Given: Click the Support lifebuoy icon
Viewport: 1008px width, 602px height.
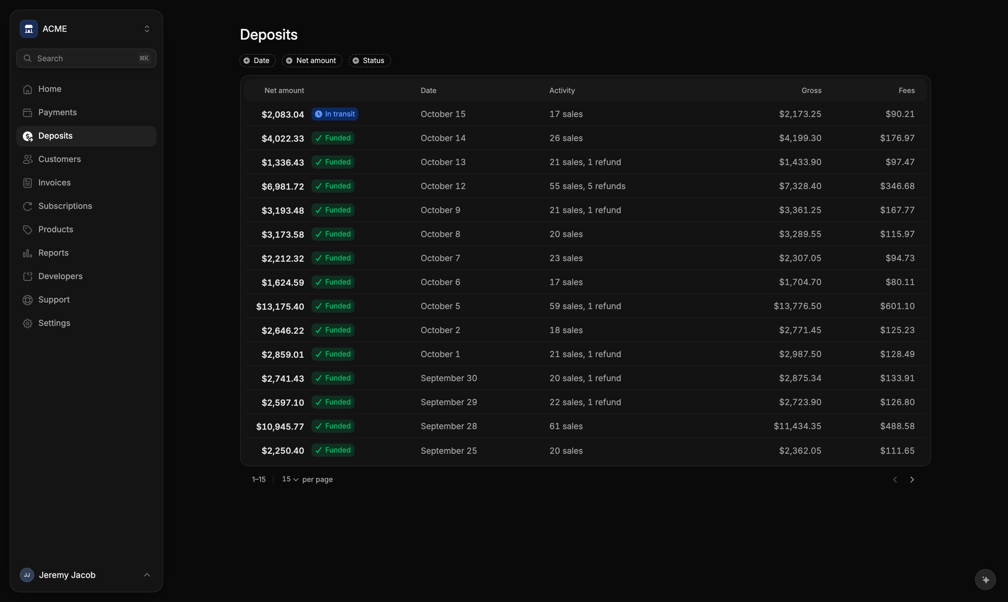Looking at the screenshot, I should coord(28,300).
